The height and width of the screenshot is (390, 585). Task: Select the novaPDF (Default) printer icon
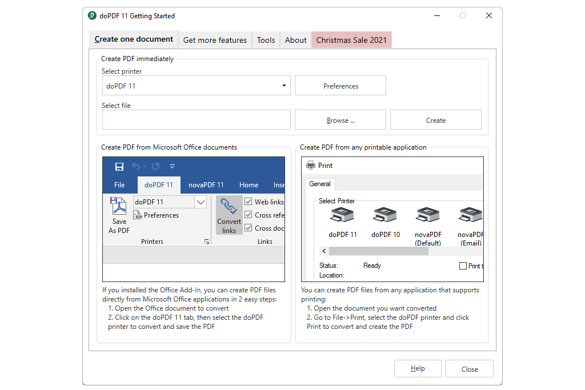coord(427,215)
